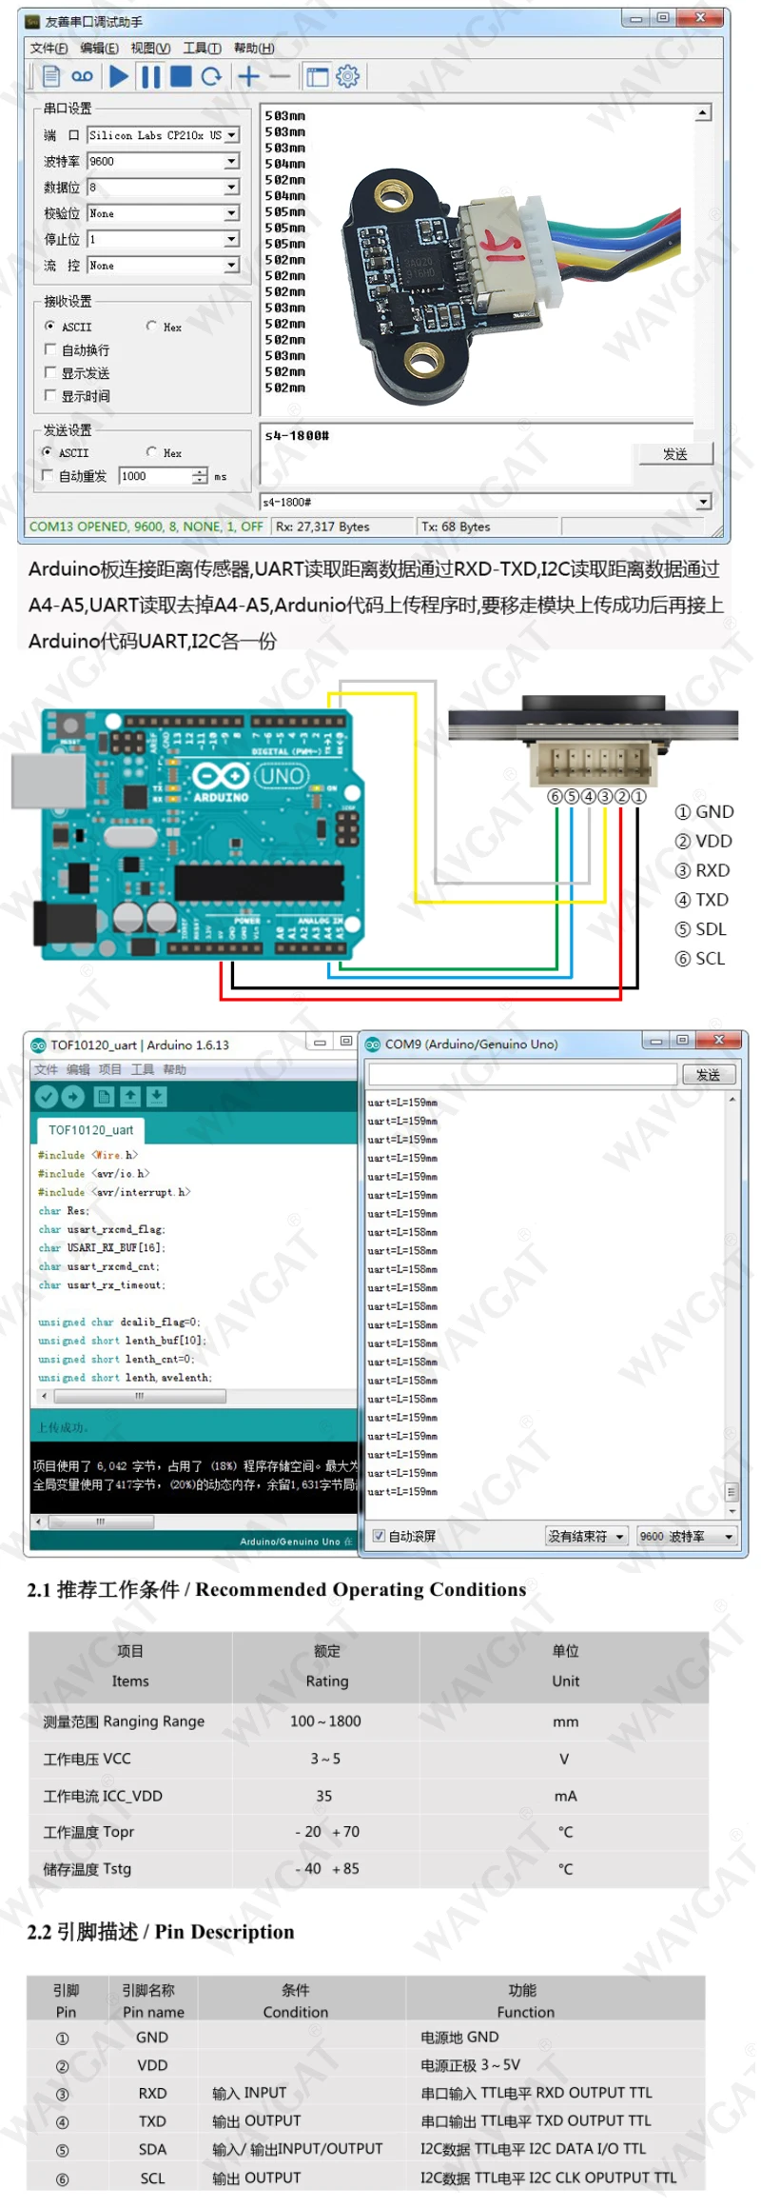Click 发送 button in serial assistant
This screenshot has width=761, height=2208.
tap(675, 454)
